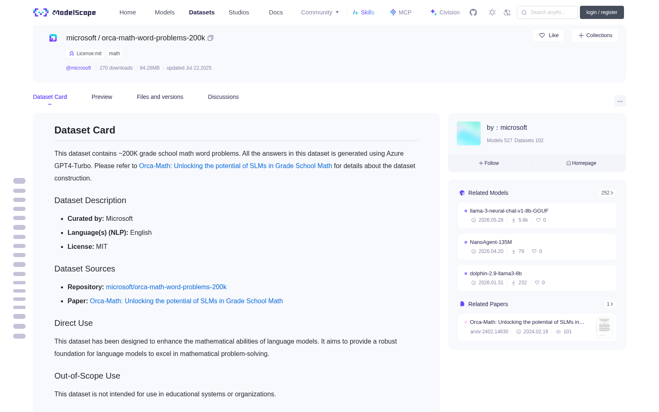Viewport: 659px width, 412px height.
Task: Switch to the Discussions tab
Action: click(x=223, y=97)
